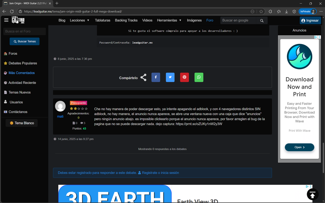Reload the current page
Image resolution: width=325 pixels, height=203 pixels.
(12, 11)
